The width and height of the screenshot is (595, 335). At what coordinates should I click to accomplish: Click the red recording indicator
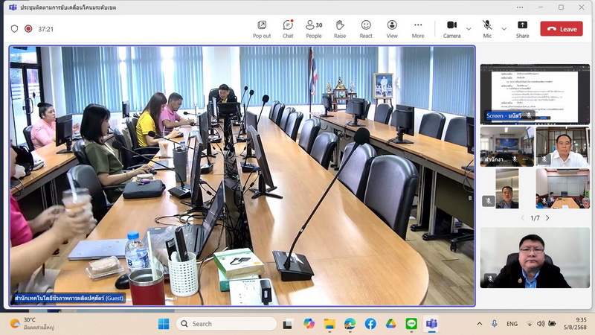tap(28, 29)
